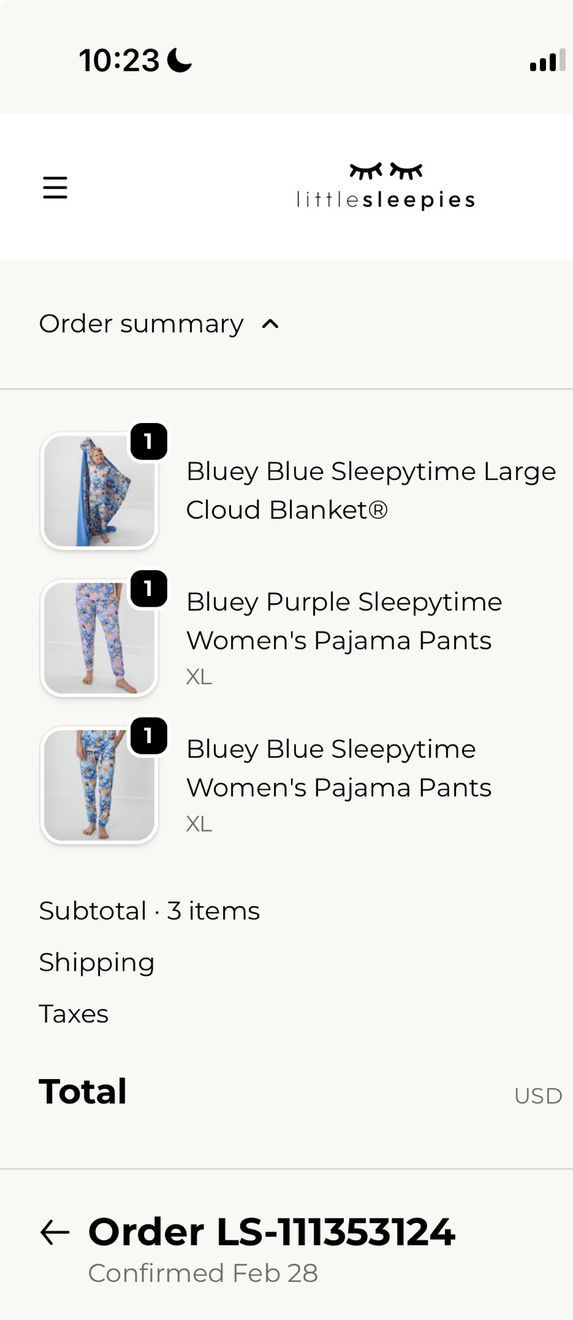The height and width of the screenshot is (1320, 573).
Task: Tap quantity badge on Blue Pajama Pants
Action: (149, 736)
